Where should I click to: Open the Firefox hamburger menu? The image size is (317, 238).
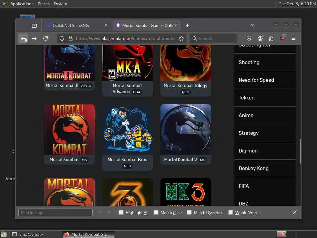coord(293,38)
